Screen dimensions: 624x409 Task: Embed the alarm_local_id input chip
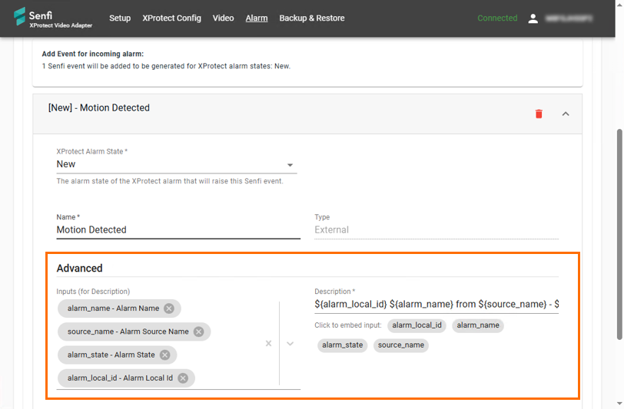click(417, 325)
